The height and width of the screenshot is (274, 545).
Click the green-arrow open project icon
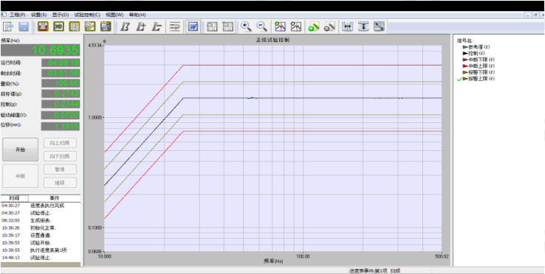click(x=8, y=27)
